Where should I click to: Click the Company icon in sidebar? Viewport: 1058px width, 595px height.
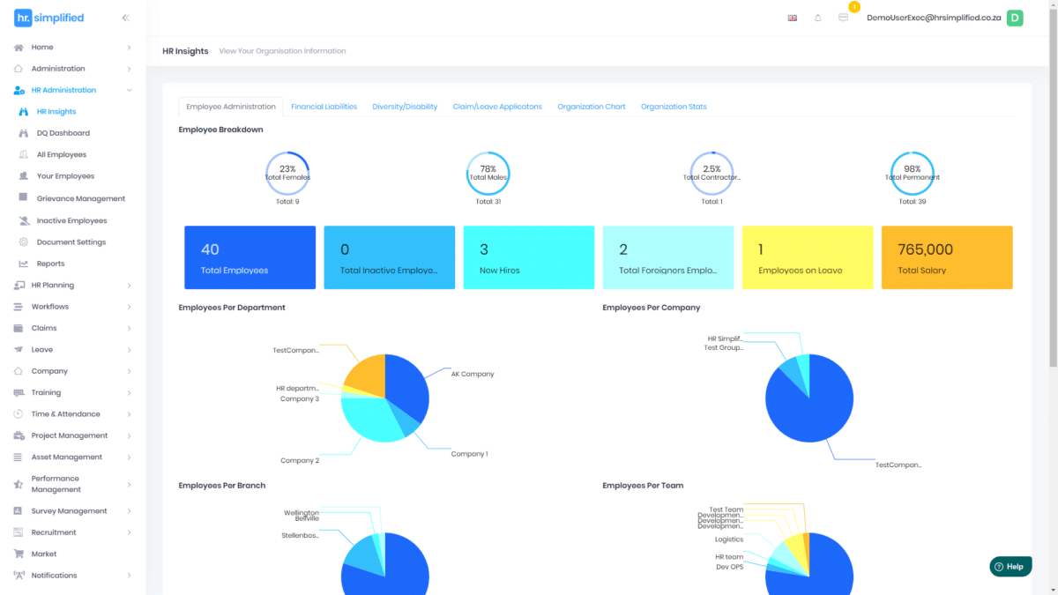point(19,371)
